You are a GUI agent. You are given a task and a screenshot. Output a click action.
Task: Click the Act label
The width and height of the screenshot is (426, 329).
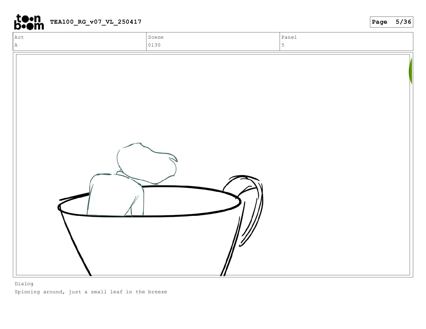pyautogui.click(x=19, y=37)
